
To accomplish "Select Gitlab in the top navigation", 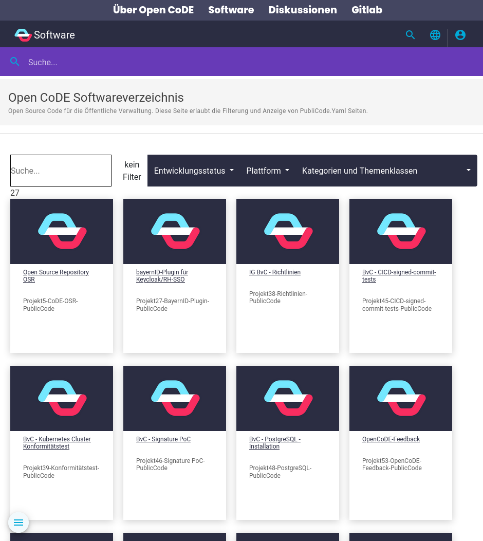I will [x=367, y=10].
